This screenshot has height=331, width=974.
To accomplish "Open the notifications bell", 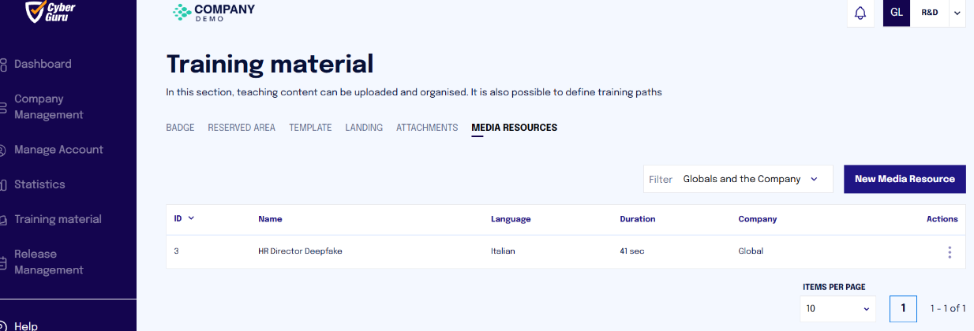I will click(860, 13).
